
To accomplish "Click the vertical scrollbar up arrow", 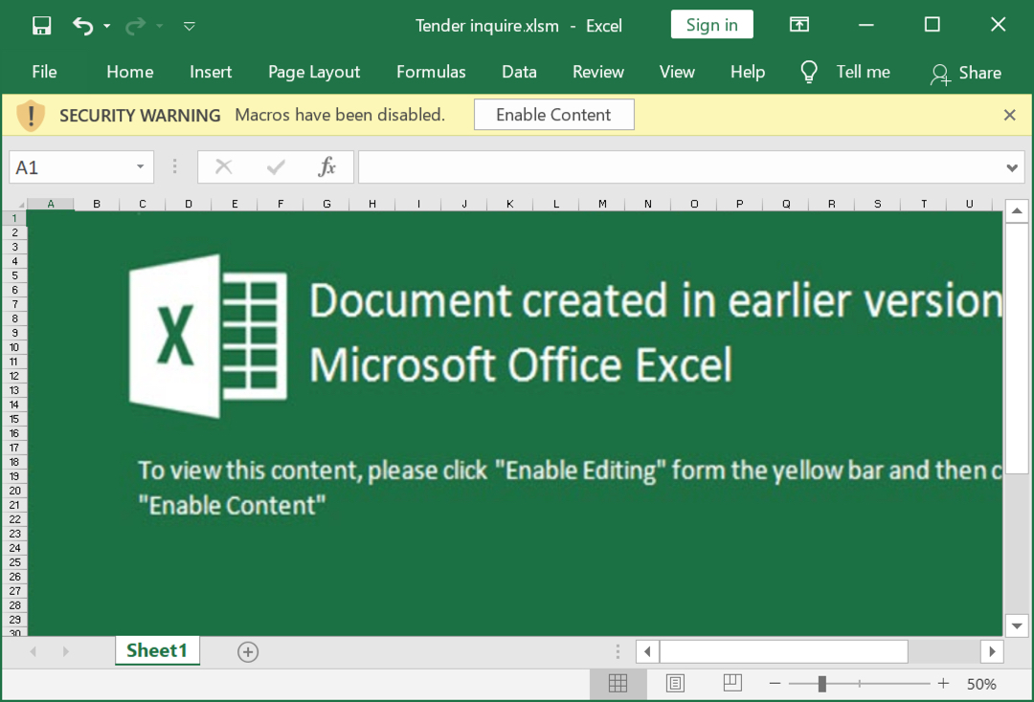I will tap(1017, 211).
